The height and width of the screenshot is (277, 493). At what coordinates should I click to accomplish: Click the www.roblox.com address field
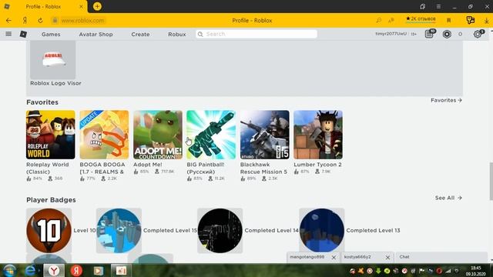click(82, 21)
